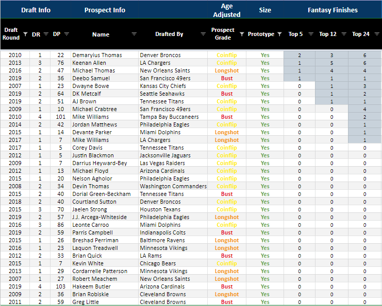Image resolution: width=382 pixels, height=306 pixels.
Task: Select the Brian Robiskie name cell
Action: click(105, 294)
